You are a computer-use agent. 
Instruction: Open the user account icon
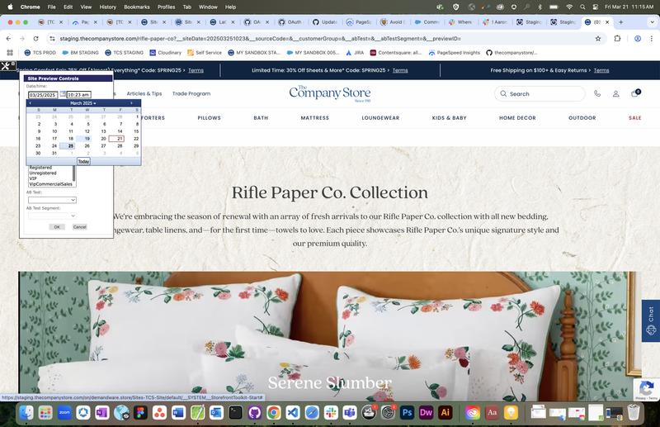tap(615, 94)
